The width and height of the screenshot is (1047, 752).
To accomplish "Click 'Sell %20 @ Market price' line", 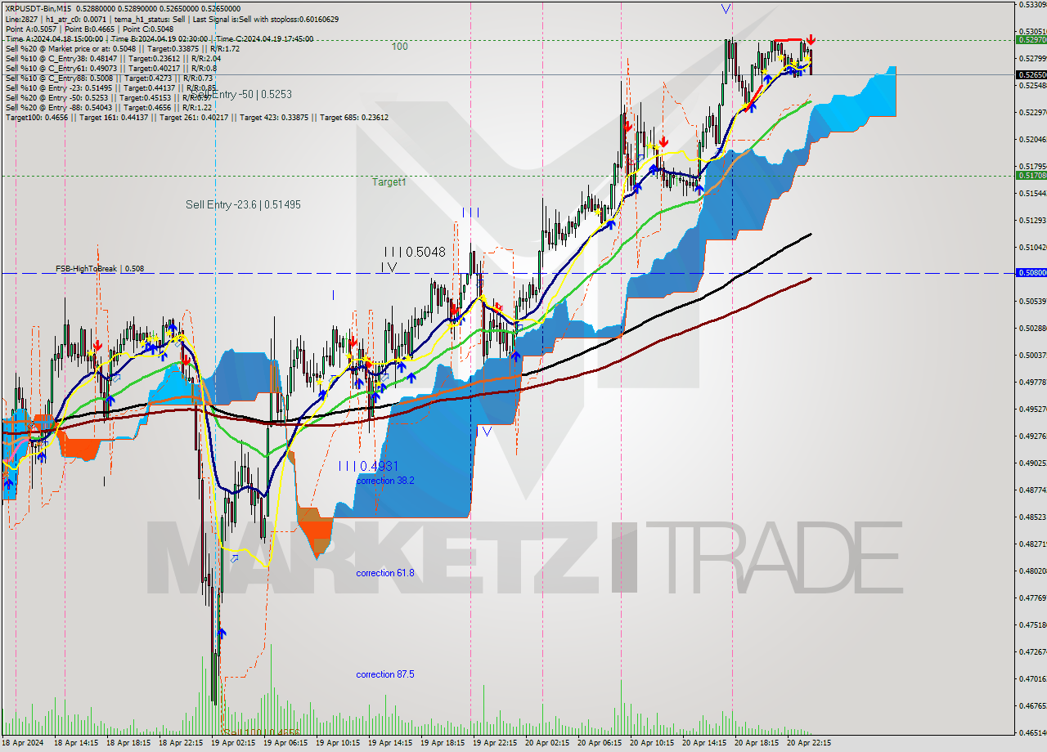I will pyautogui.click(x=122, y=48).
